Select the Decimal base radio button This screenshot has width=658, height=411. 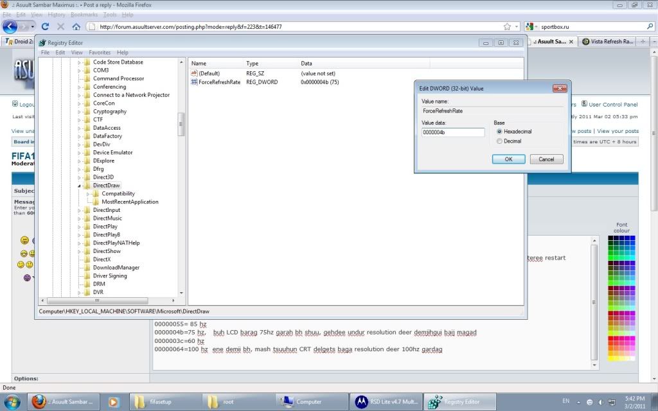tap(499, 141)
